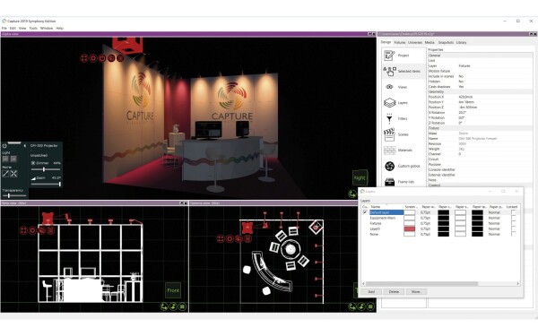
Task: Click the Dimmer slider track
Action: pos(46,169)
